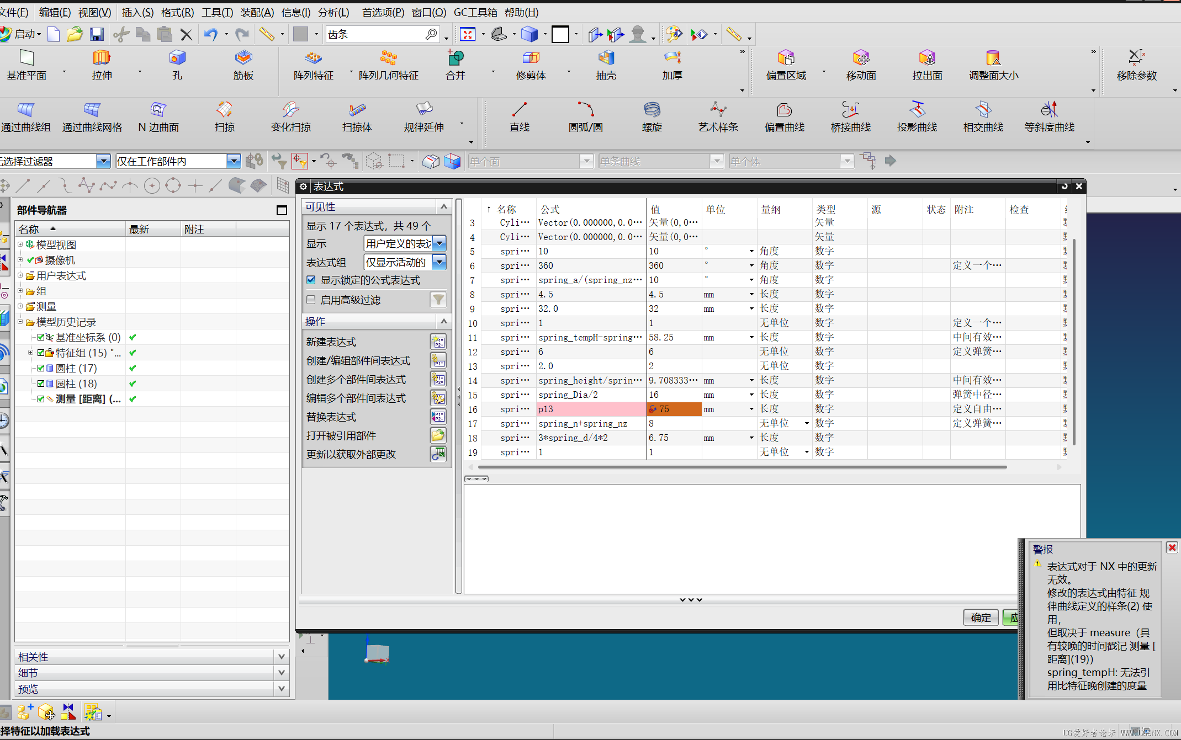Image resolution: width=1181 pixels, height=740 pixels.
Task: Toggle 显示锁定的公式表达式 checkbox
Action: pos(311,280)
